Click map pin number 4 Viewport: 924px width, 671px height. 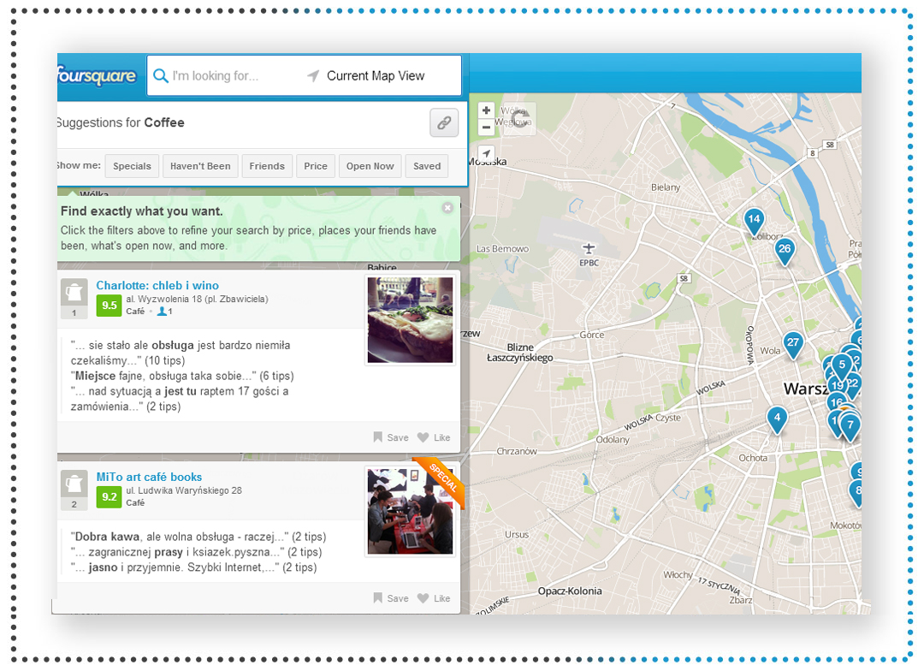coord(776,419)
